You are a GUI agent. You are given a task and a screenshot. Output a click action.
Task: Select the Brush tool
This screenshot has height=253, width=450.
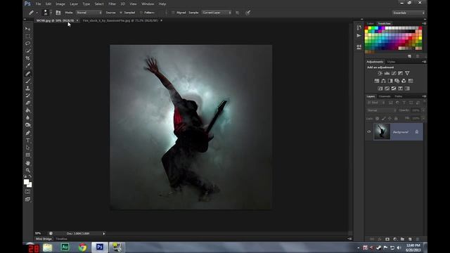click(28, 82)
